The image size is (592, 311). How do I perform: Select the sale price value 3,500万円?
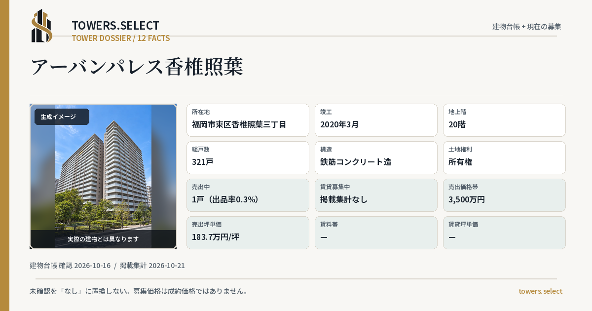(467, 199)
